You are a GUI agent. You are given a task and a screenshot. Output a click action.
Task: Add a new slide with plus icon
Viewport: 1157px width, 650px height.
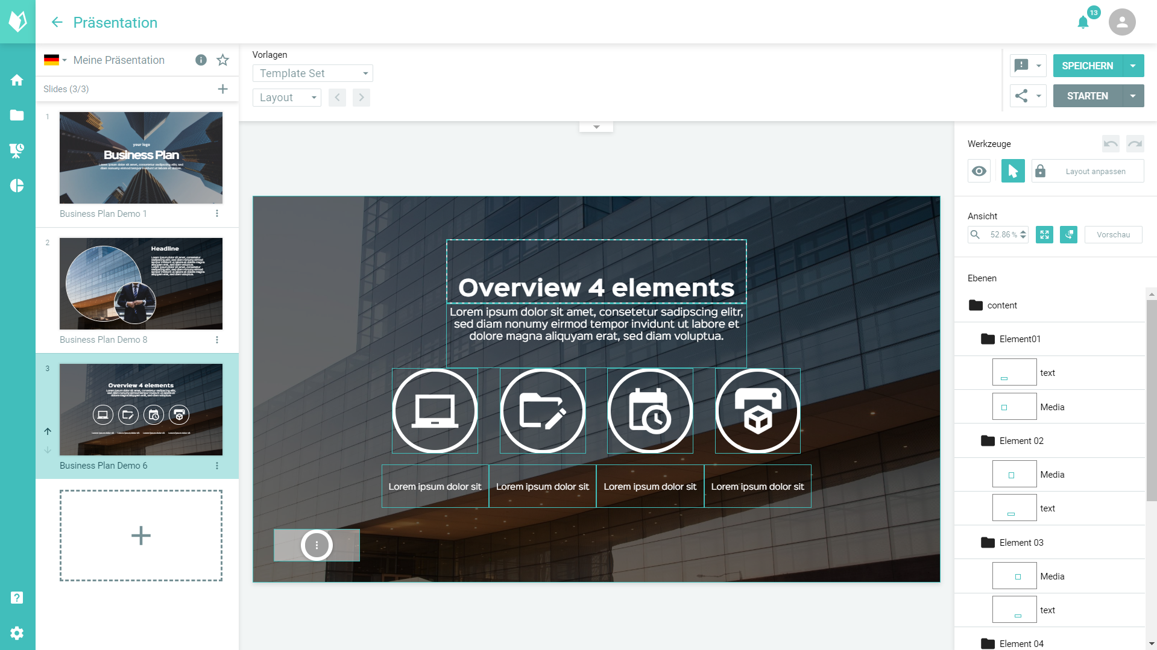pos(222,89)
